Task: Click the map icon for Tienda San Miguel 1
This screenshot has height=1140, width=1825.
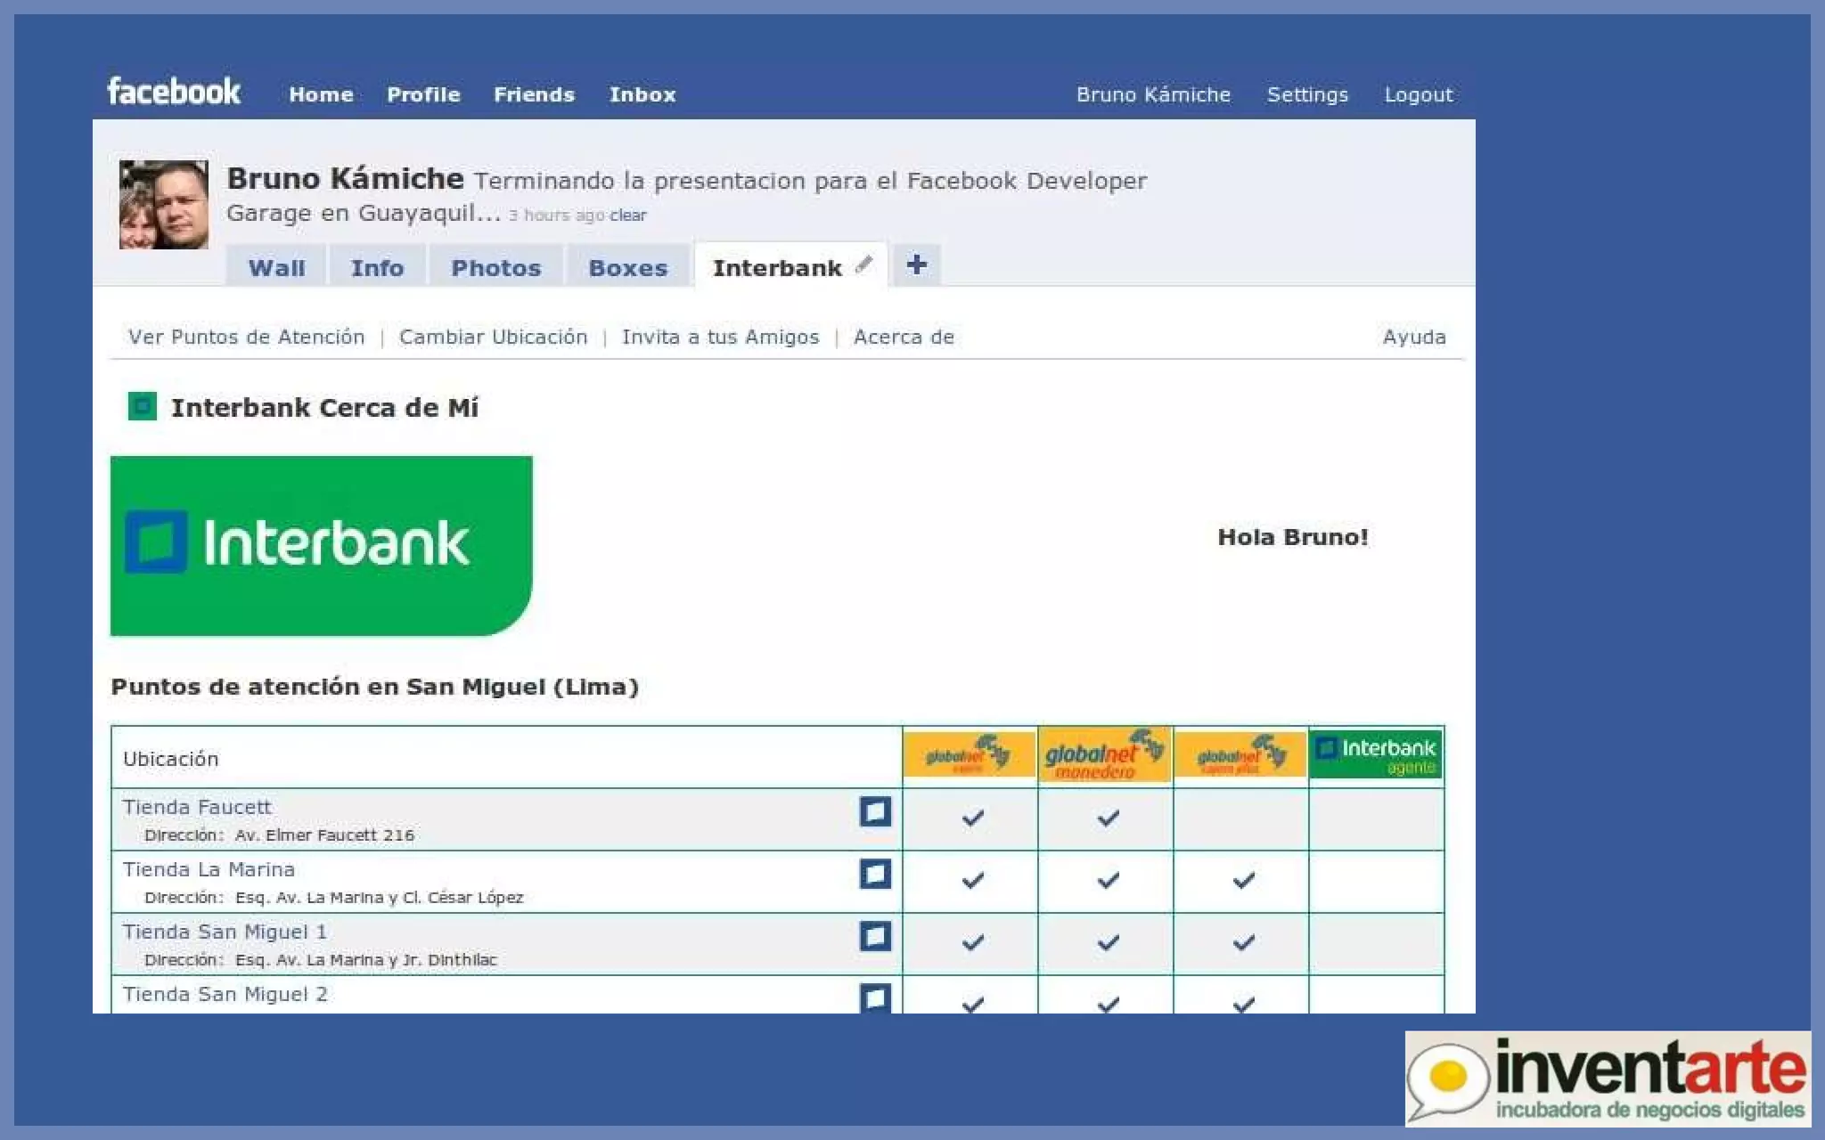Action: pos(874,936)
